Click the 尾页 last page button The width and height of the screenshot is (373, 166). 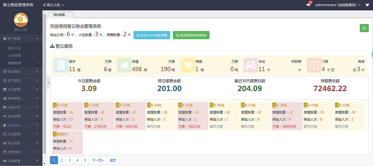(113, 160)
